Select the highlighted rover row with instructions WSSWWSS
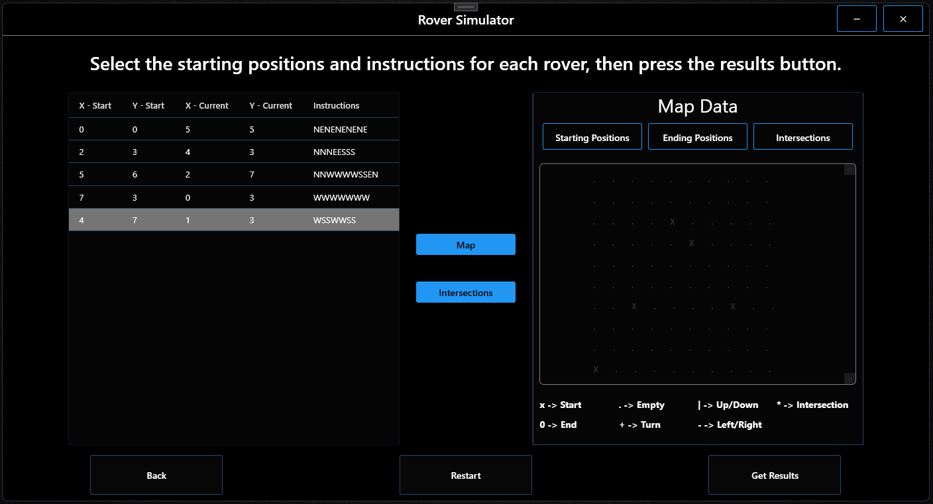Screen dimensions: 933x504 [233, 219]
